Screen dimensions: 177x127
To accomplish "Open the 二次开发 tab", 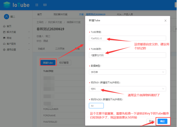I will click(x=60, y=48).
